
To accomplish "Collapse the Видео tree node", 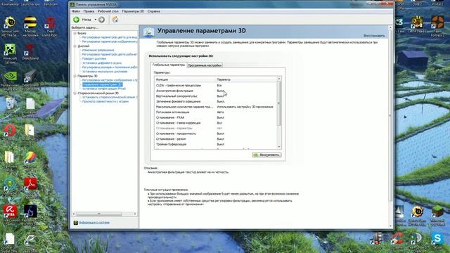I will click(75, 33).
